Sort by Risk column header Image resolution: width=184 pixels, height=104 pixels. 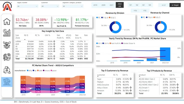point(86,35)
